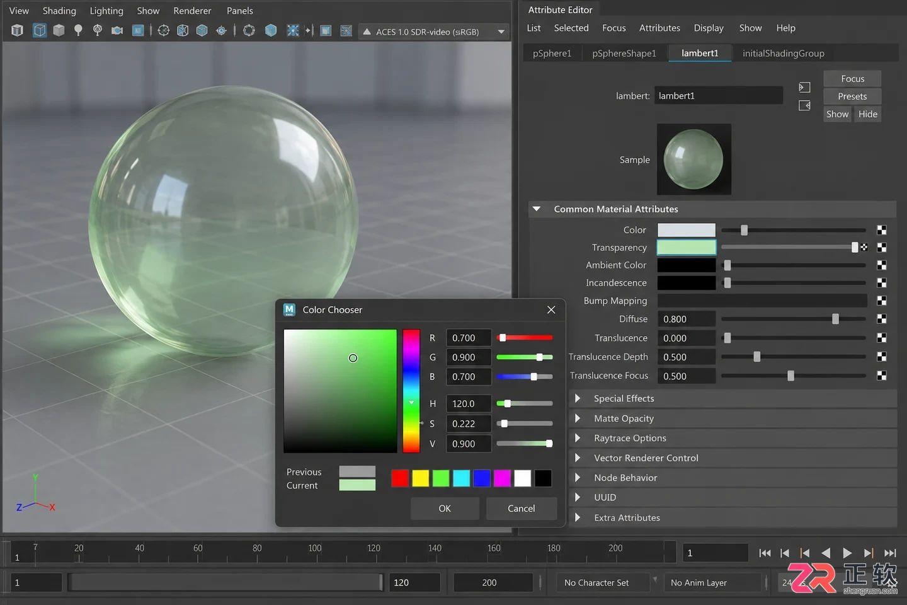Open the Attributes menu in Attribute Editor

pyautogui.click(x=659, y=28)
